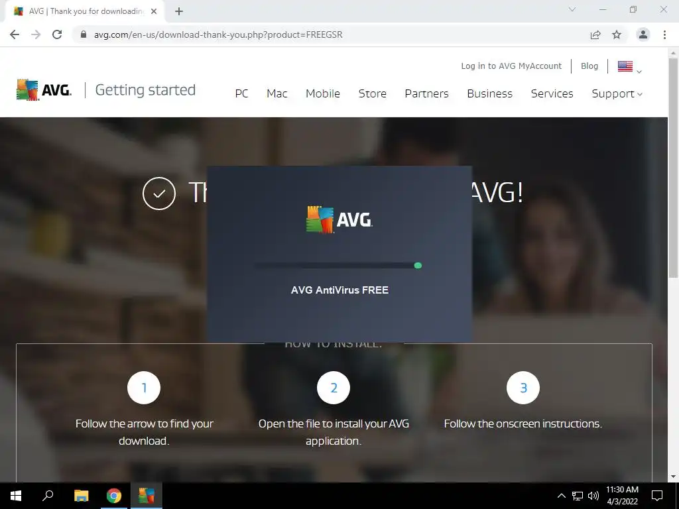Show hidden system tray icons
Image resolution: width=679 pixels, height=509 pixels.
[x=561, y=496]
